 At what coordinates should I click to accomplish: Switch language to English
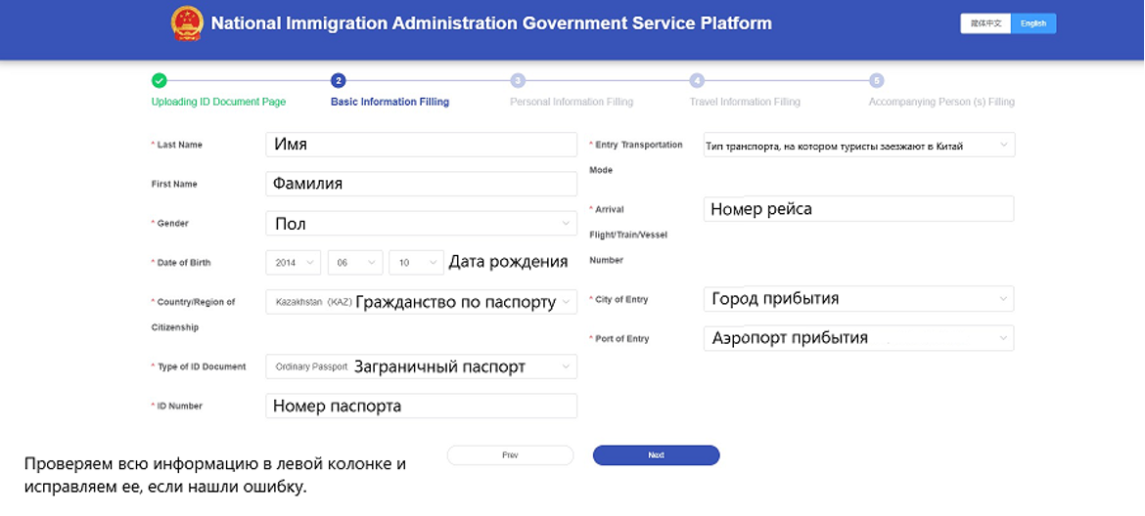click(x=1033, y=23)
